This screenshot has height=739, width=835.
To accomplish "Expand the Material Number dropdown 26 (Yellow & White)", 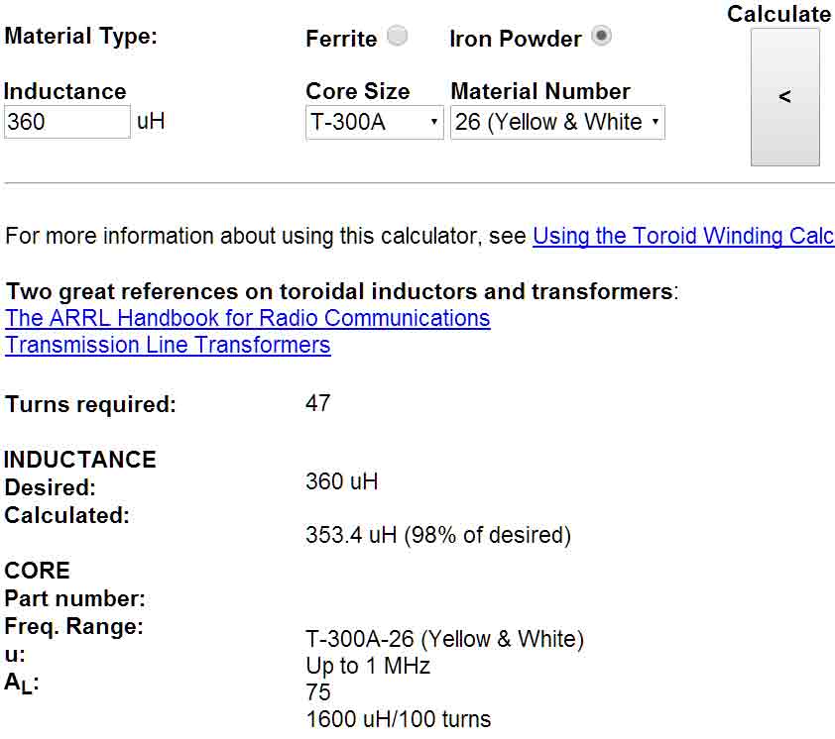I will [x=557, y=123].
